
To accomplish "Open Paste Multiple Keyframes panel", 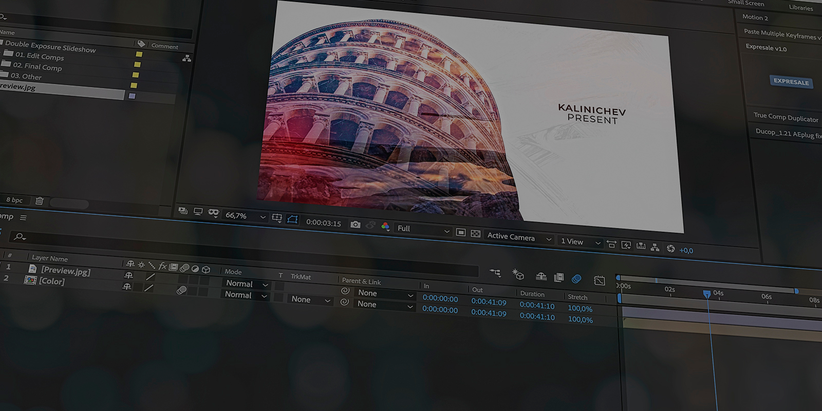I will (x=783, y=34).
